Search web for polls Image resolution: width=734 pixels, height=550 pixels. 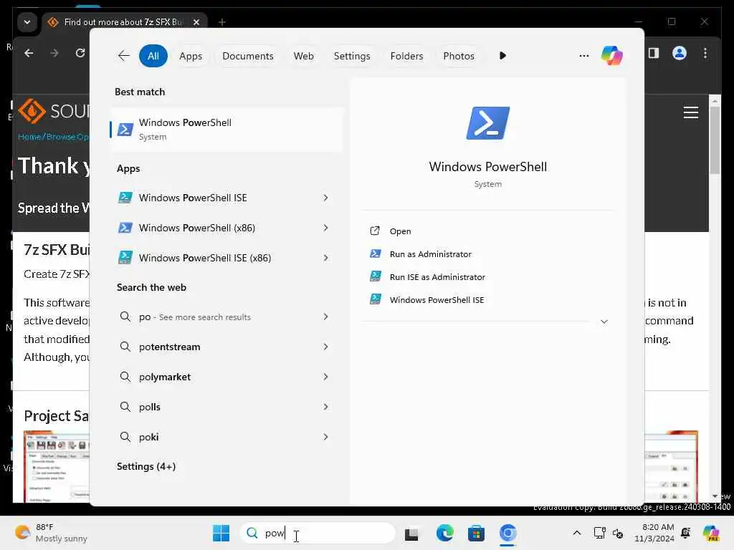coord(227,407)
